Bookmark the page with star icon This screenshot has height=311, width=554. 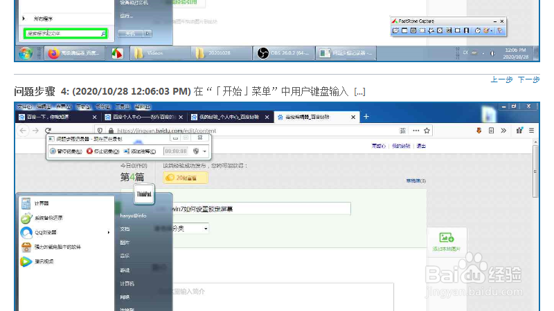tap(427, 131)
